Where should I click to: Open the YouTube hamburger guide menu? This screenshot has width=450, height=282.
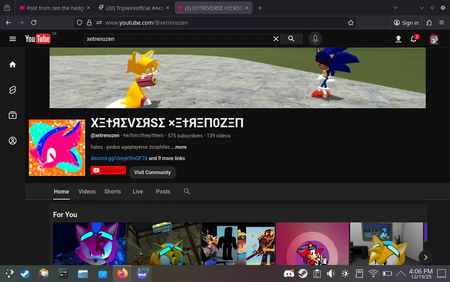point(12,39)
